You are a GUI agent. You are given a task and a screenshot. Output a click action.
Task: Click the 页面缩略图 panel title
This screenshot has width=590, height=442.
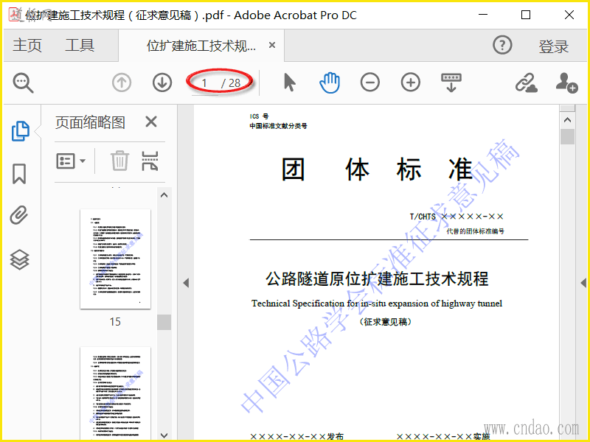point(90,122)
